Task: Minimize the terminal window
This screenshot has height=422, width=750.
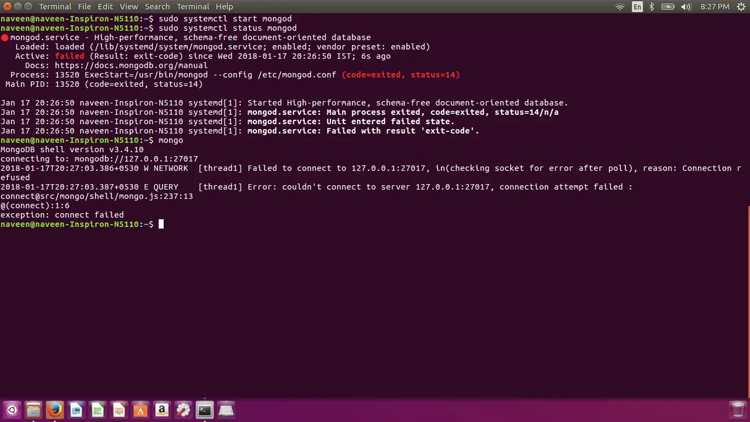Action: [18, 6]
